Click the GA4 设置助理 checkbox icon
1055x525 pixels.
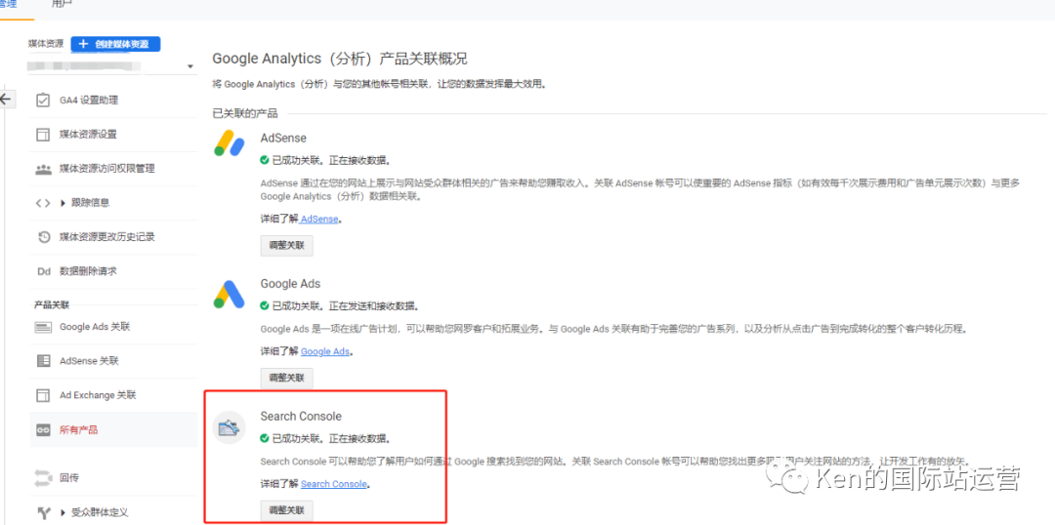point(43,101)
